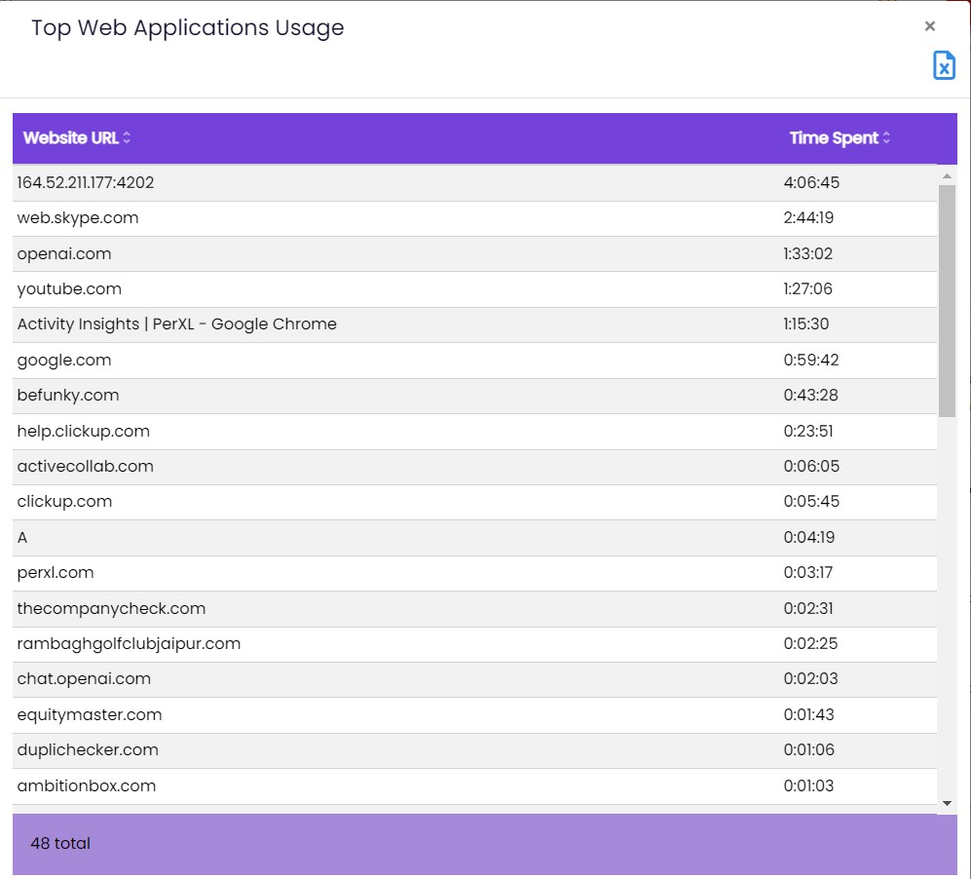The height and width of the screenshot is (879, 971).
Task: Click the help.clickup.com entry
Action: (84, 431)
